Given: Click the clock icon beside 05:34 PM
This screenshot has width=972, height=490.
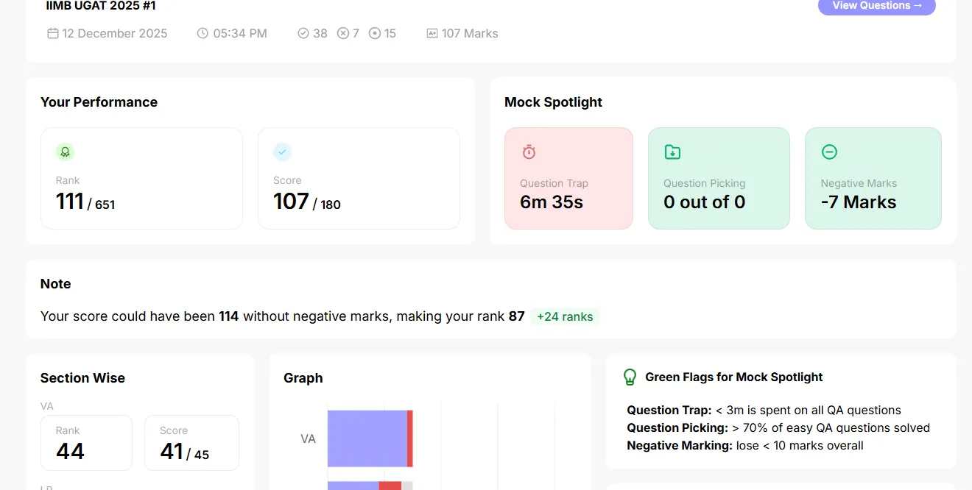Looking at the screenshot, I should [202, 33].
